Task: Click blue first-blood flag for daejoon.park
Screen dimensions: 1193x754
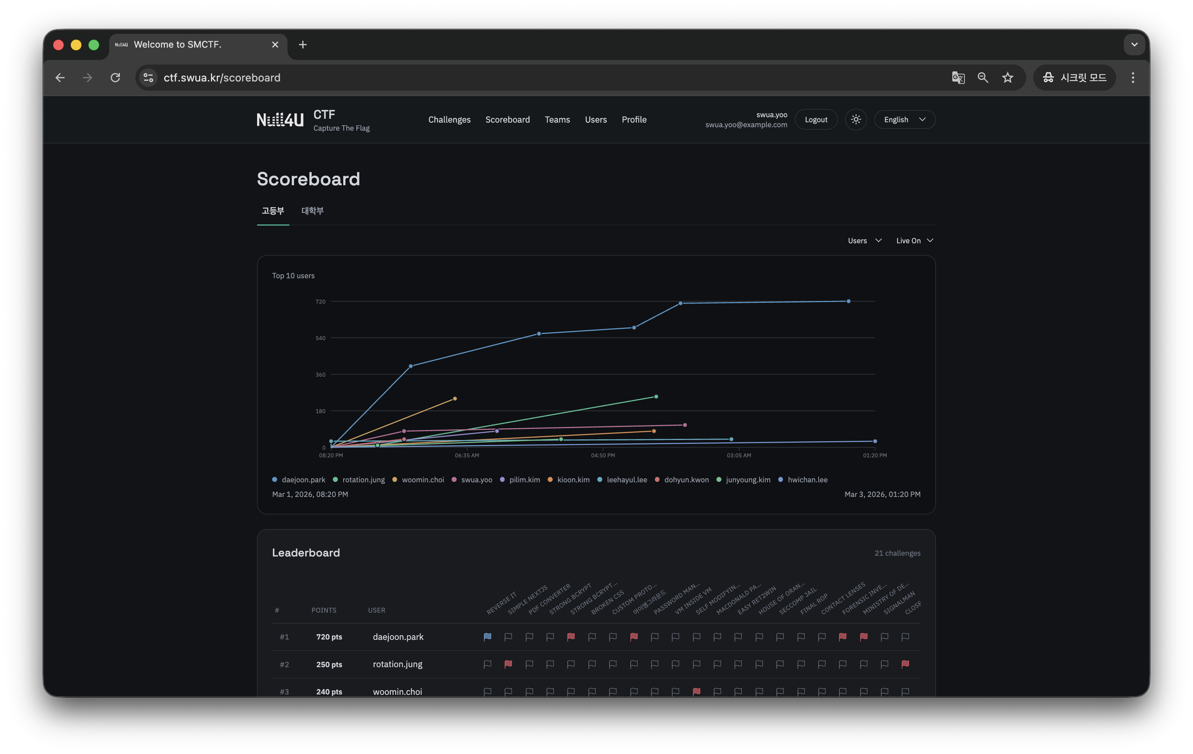Action: (x=487, y=636)
